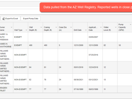The height and width of the screenshot is (99, 132).
Task: Select the Harry & Ruth Wiseman row
Action: coord(66,37)
